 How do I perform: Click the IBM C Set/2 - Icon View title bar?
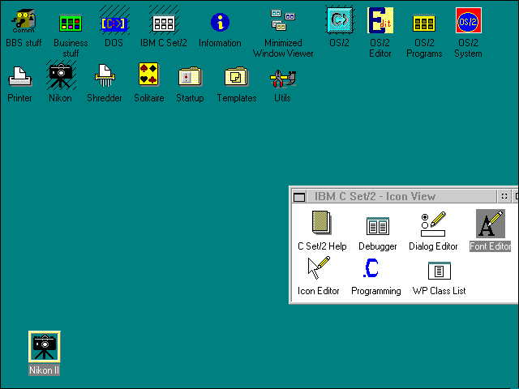tap(401, 196)
